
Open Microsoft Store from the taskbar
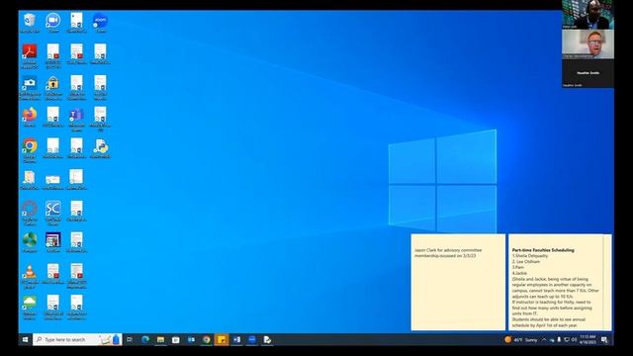[x=176, y=340]
